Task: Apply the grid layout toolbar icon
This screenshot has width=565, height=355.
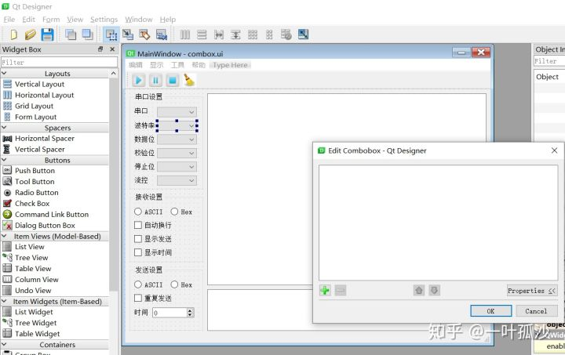Action: tap(253, 34)
